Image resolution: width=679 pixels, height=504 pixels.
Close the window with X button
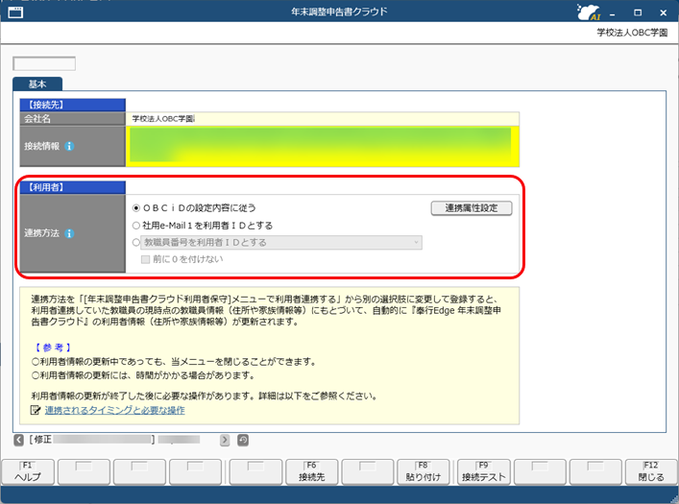tap(663, 13)
